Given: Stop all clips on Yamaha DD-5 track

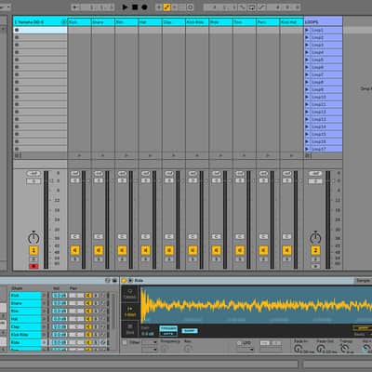Looking at the screenshot, I should click(x=17, y=155).
